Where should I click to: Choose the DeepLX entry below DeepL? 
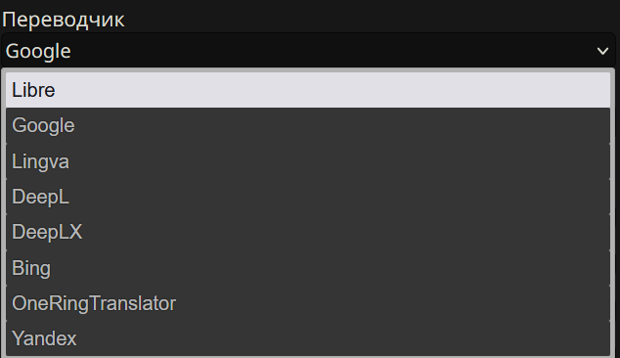coord(308,232)
